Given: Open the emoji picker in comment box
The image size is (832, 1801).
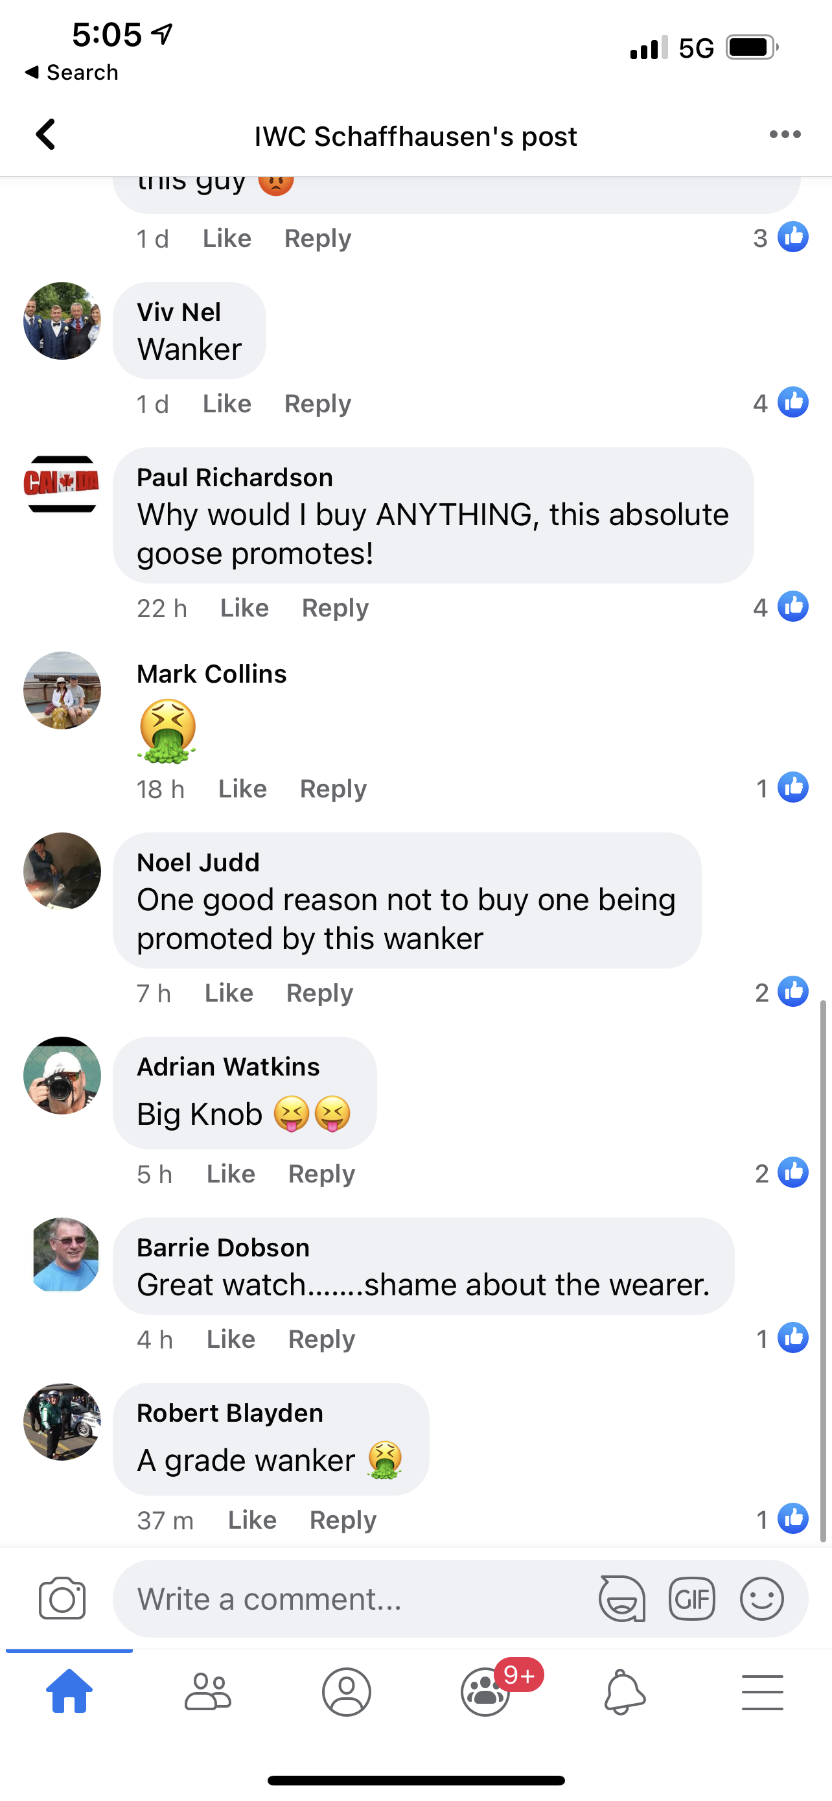Looking at the screenshot, I should (x=761, y=1598).
